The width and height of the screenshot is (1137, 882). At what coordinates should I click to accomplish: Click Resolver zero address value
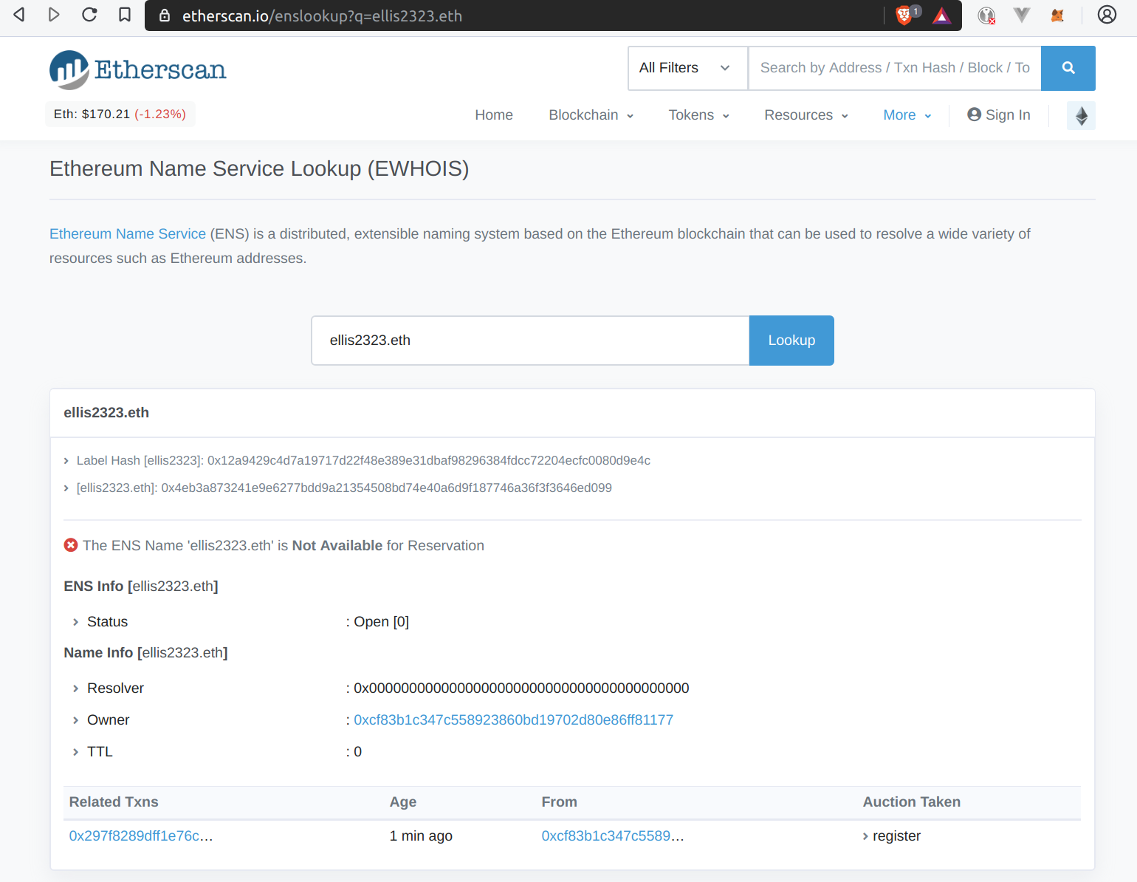coord(521,688)
